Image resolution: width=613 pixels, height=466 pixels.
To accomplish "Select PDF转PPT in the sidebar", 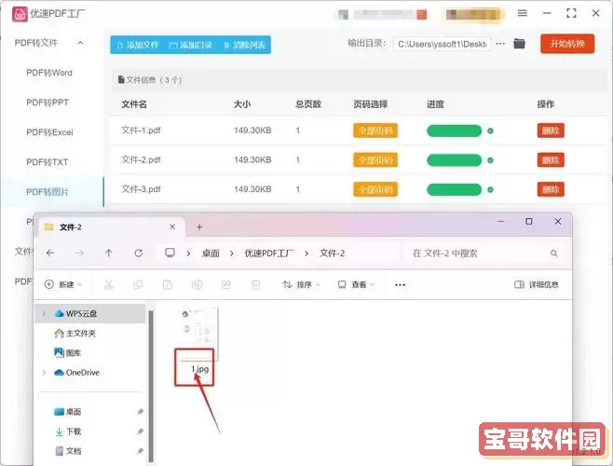I will click(x=48, y=103).
